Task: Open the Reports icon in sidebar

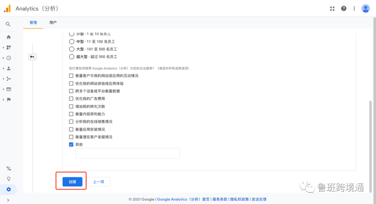Action: point(8,47)
